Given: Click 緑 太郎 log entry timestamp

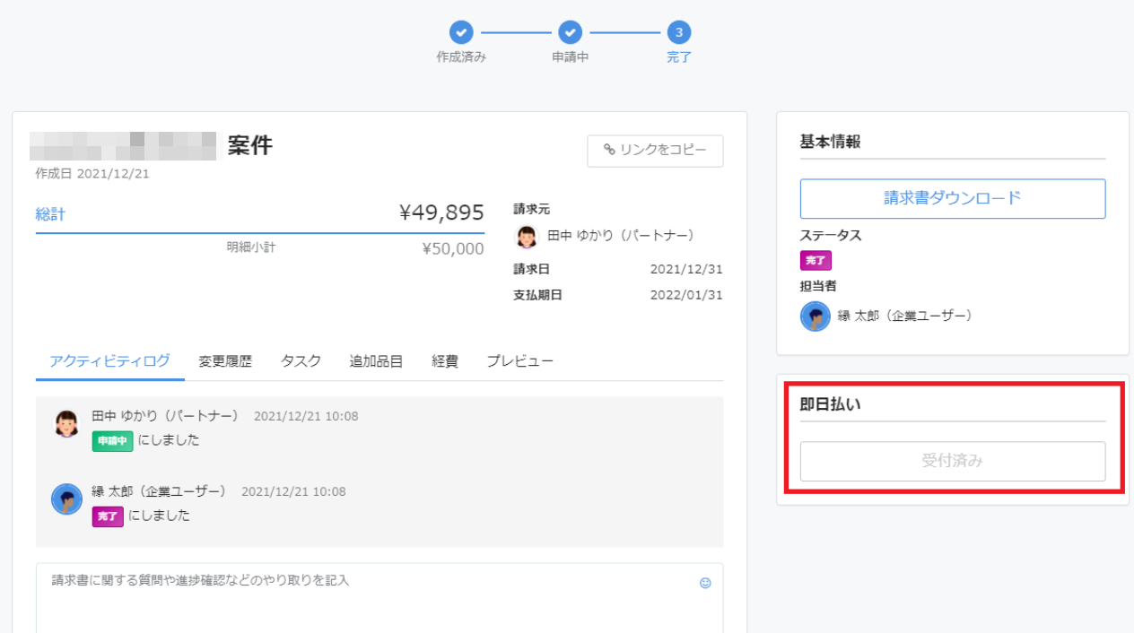Looking at the screenshot, I should [293, 492].
